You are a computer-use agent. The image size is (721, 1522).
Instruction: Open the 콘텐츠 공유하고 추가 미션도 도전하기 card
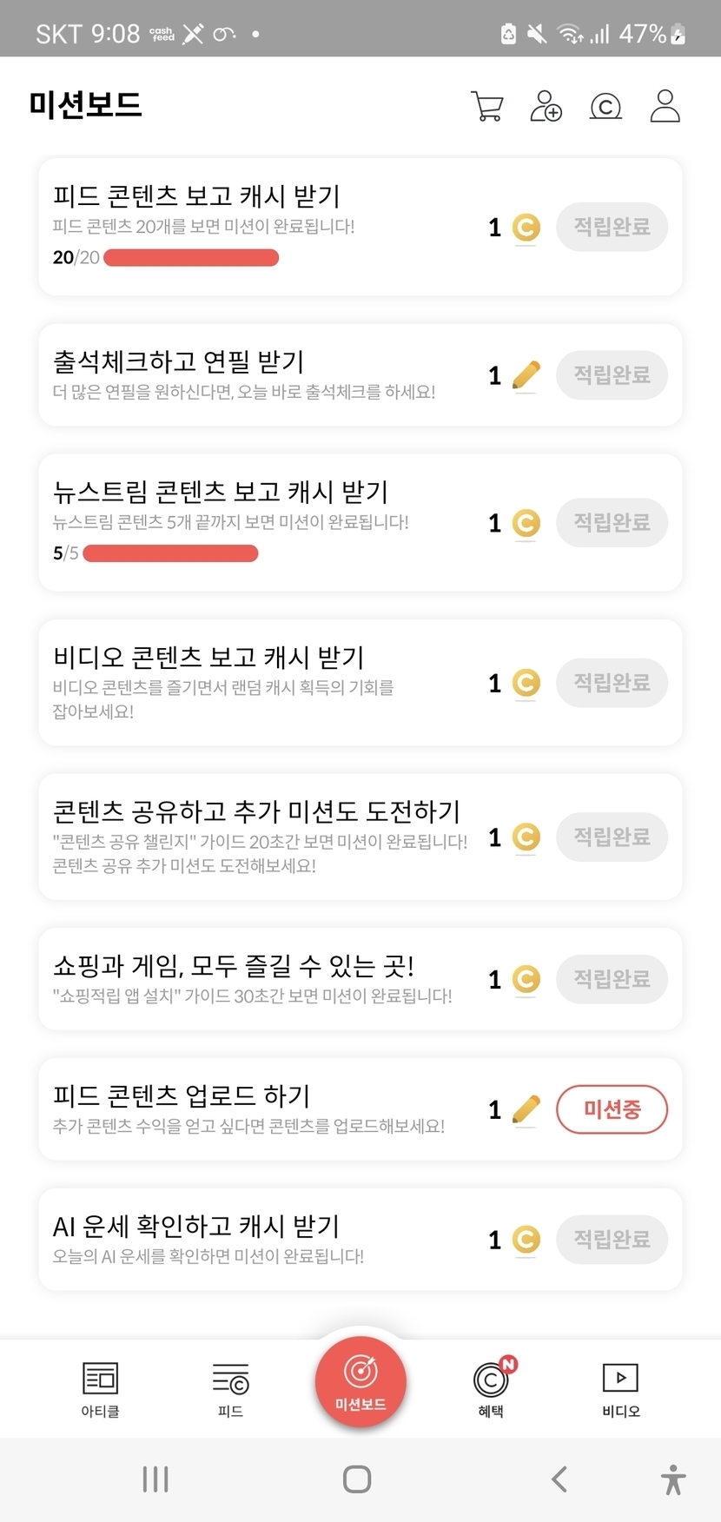tap(256, 812)
